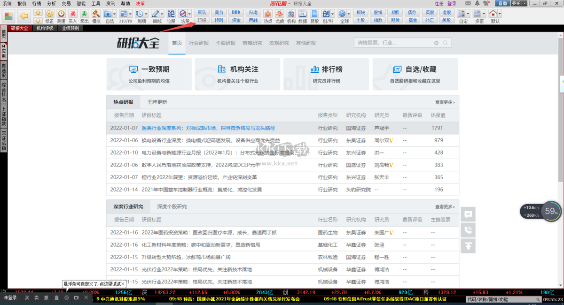Close the floating bar tooltip popup
The width and height of the screenshot is (564, 305).
pyautogui.click(x=123, y=284)
